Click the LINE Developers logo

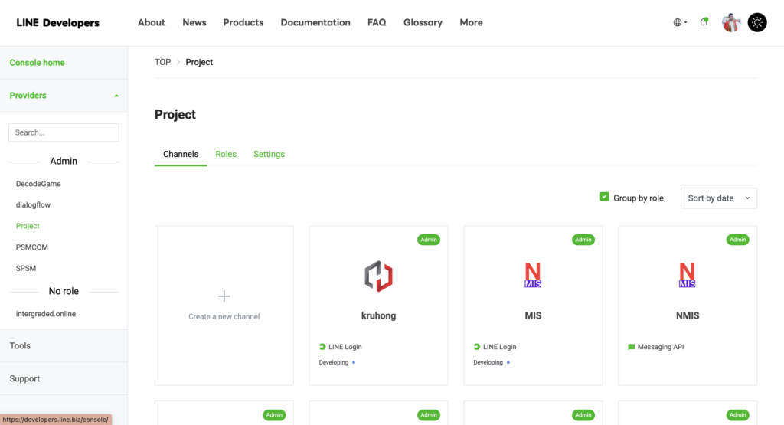click(58, 22)
